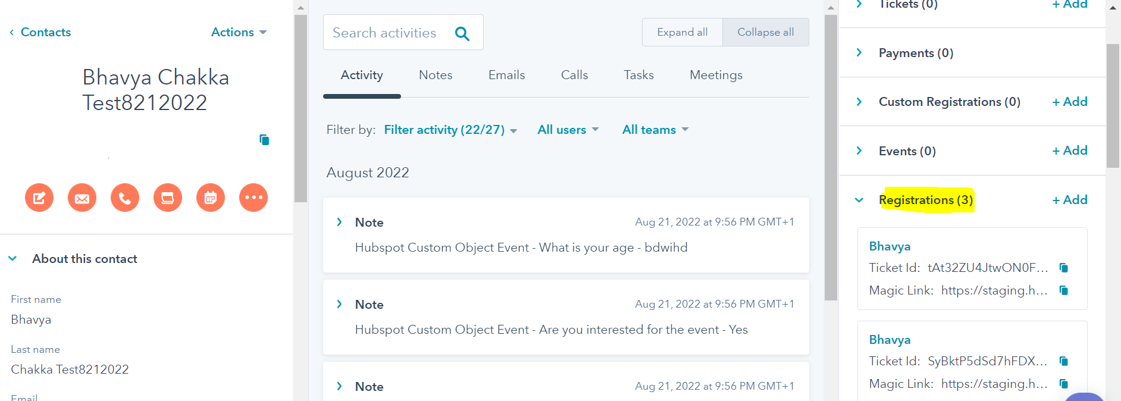Click the left sidebar scrollbar
Viewport: 1121px width, 401px height.
(300, 108)
